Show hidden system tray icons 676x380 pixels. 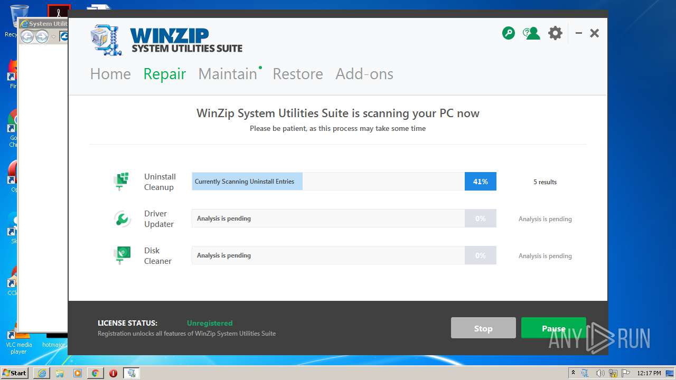tap(573, 373)
